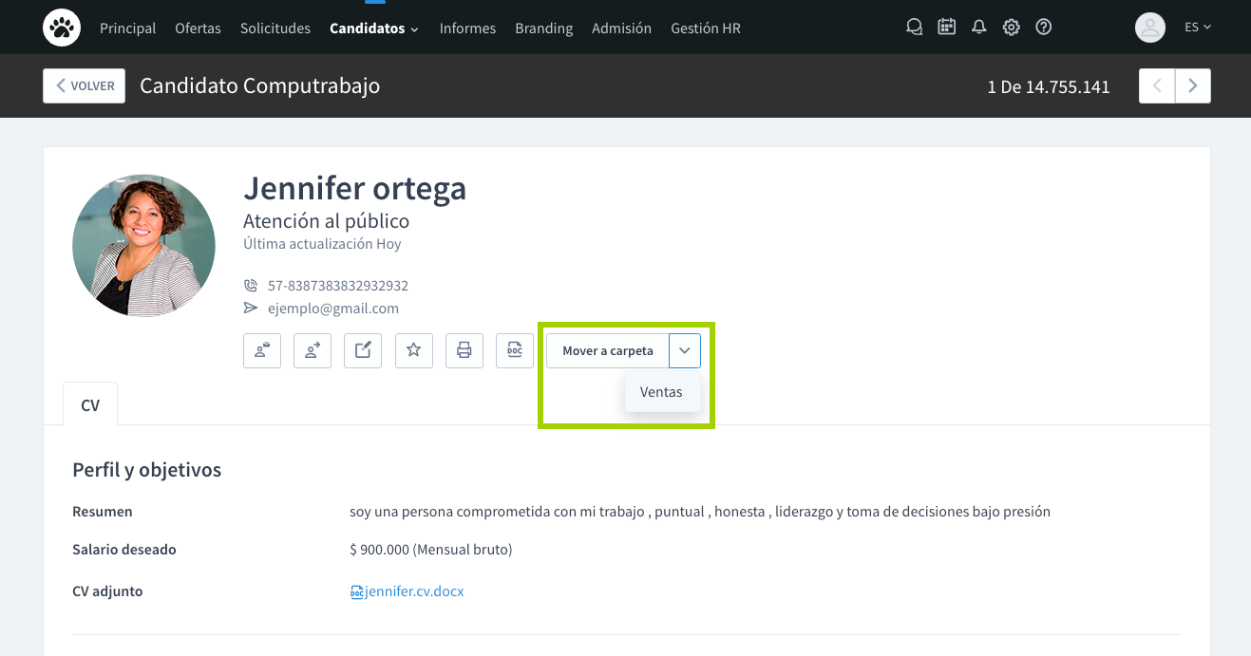This screenshot has height=656, width=1251.
Task: Switch to the CV tab
Action: [x=90, y=405]
